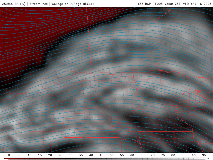Click the colorbar label "25"
Screen dimensions: 213x160
point(60,155)
